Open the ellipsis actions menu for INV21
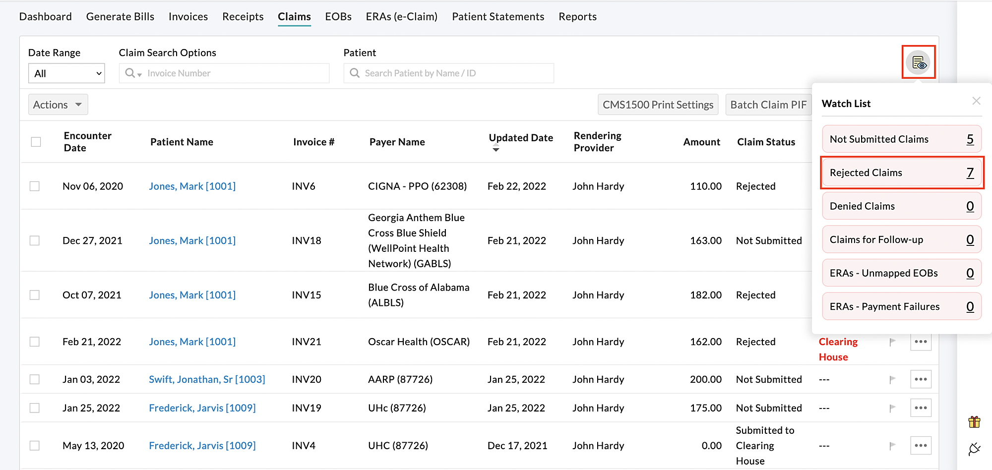The image size is (992, 470). [921, 342]
